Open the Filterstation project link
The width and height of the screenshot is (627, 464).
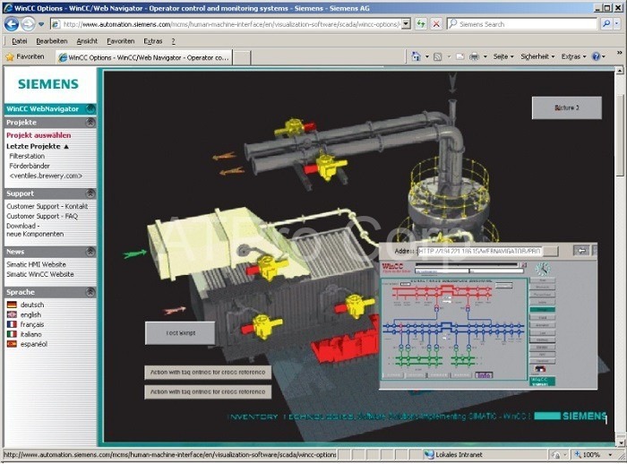click(x=27, y=156)
